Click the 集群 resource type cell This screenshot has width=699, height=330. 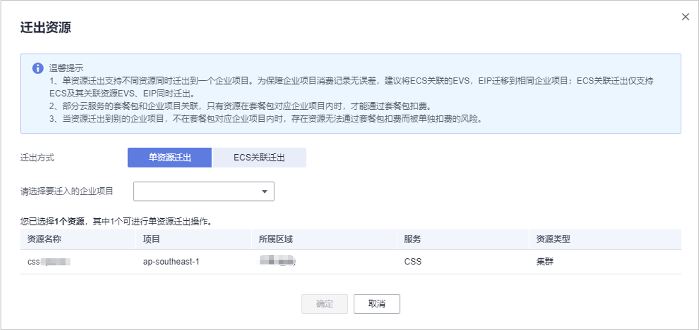(x=544, y=261)
